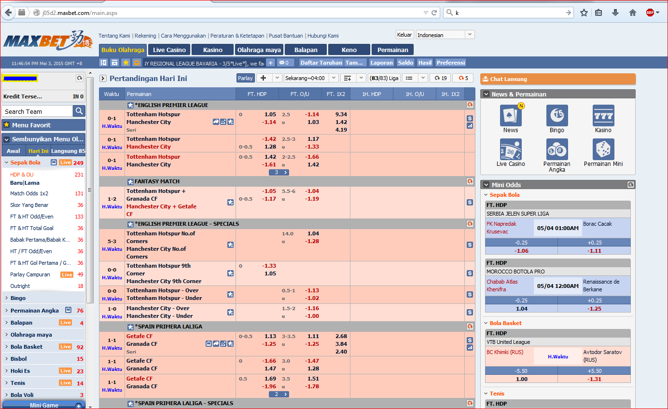Open browser downloads arrow icon
This screenshot has width=668, height=409.
tap(615, 13)
